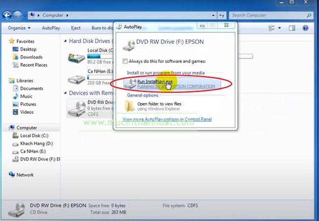
Task: Open Pictures library
Action: (28, 104)
